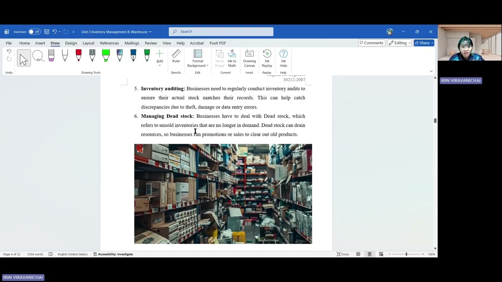Select the Eraser tool
Viewport: 502px width, 282px height.
point(51,56)
